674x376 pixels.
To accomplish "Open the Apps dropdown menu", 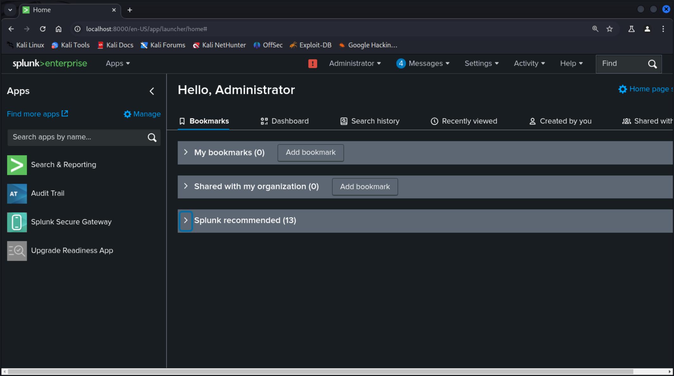I will [x=118, y=63].
